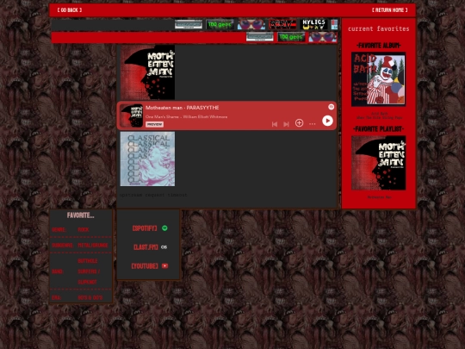Viewport: 465px width, 349px height.
Task: Click the 'METAL/GRUNGE' subgenre value
Action: coord(93,246)
